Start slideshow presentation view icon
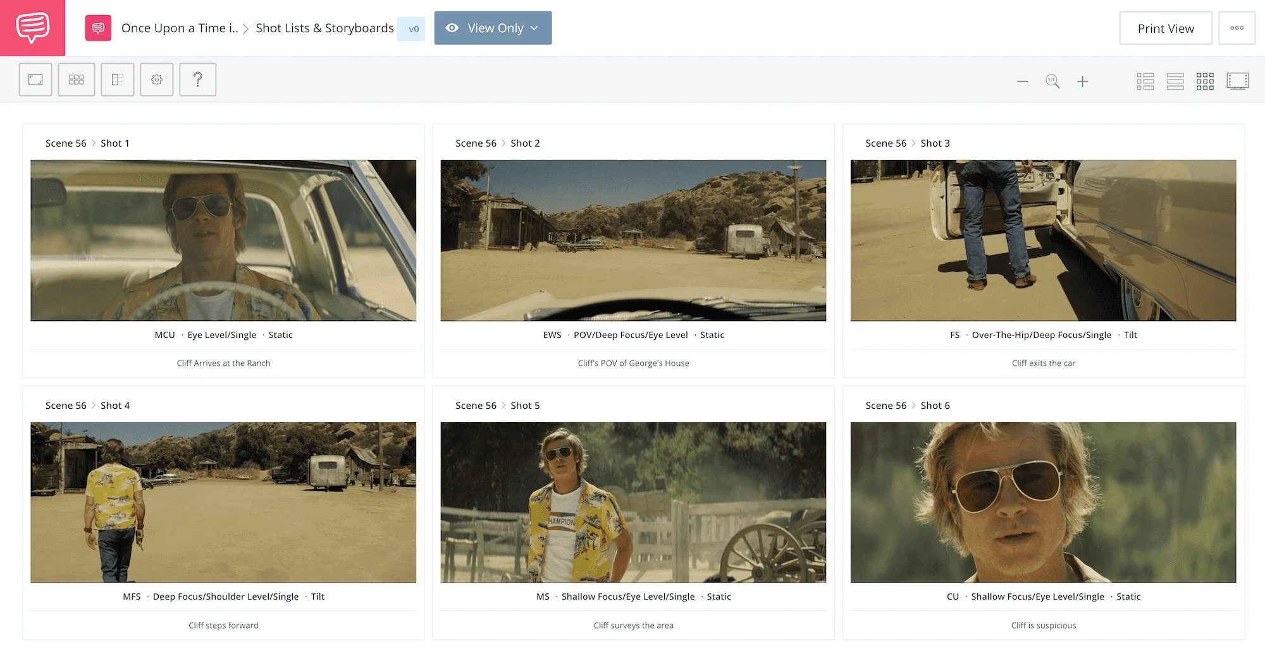This screenshot has height=647, width=1265. [x=1238, y=82]
